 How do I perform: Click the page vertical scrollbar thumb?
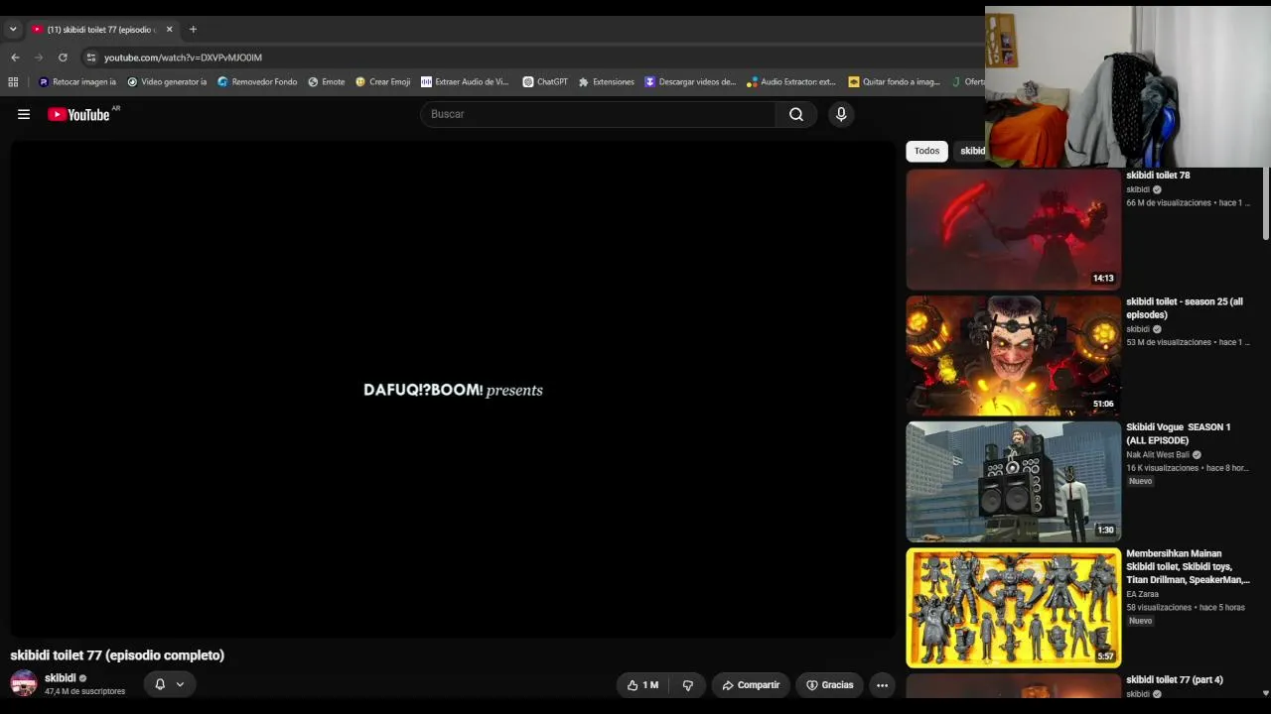tap(1265, 204)
